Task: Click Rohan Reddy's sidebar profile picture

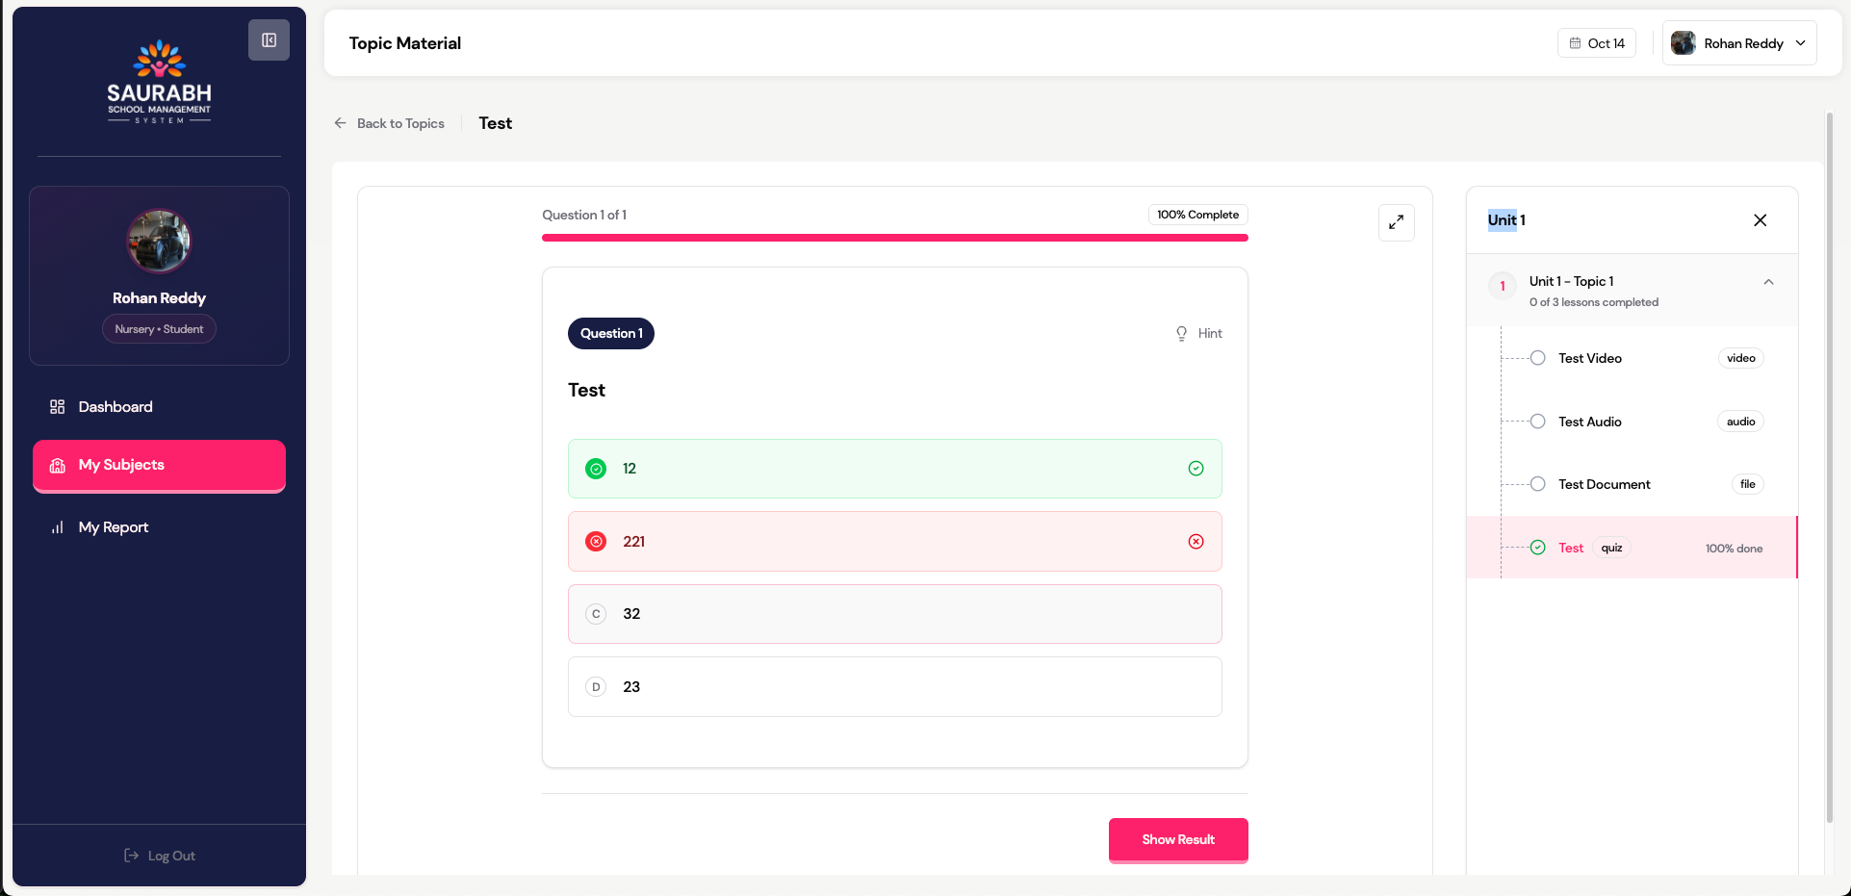Action: coord(159,241)
